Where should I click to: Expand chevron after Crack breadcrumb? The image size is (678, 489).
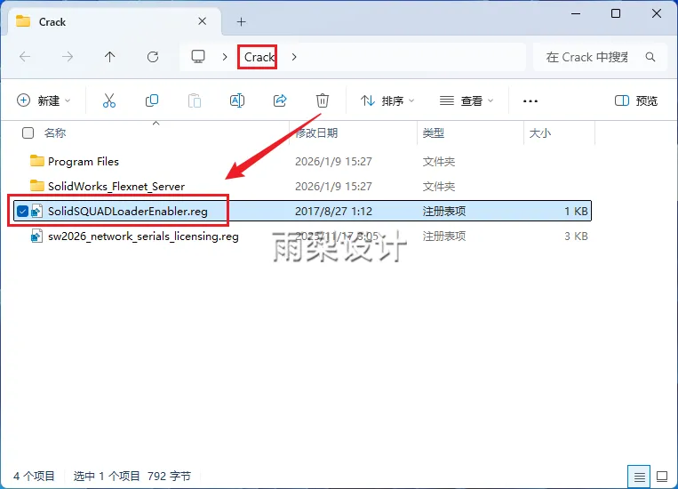294,57
